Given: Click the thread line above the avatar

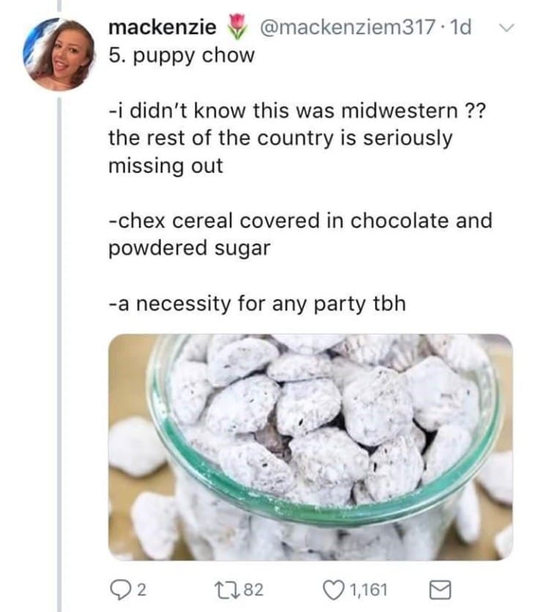Looking at the screenshot, I should tap(59, 5).
